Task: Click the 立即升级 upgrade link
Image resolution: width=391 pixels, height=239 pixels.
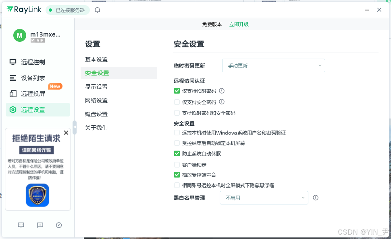Action: [x=239, y=24]
